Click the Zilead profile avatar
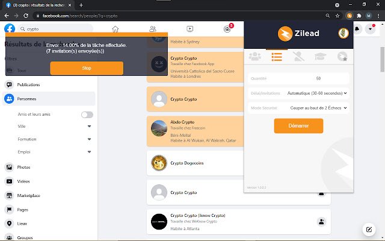The width and height of the screenshot is (385, 241). tap(343, 33)
